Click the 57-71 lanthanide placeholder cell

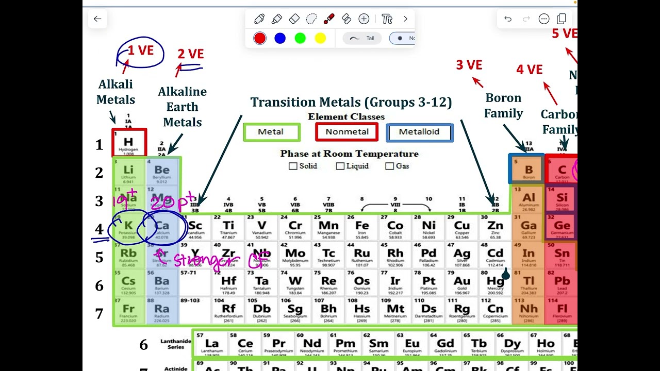[x=195, y=283]
